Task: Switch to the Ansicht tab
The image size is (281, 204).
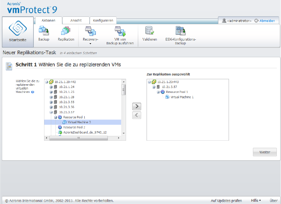Action: click(76, 20)
